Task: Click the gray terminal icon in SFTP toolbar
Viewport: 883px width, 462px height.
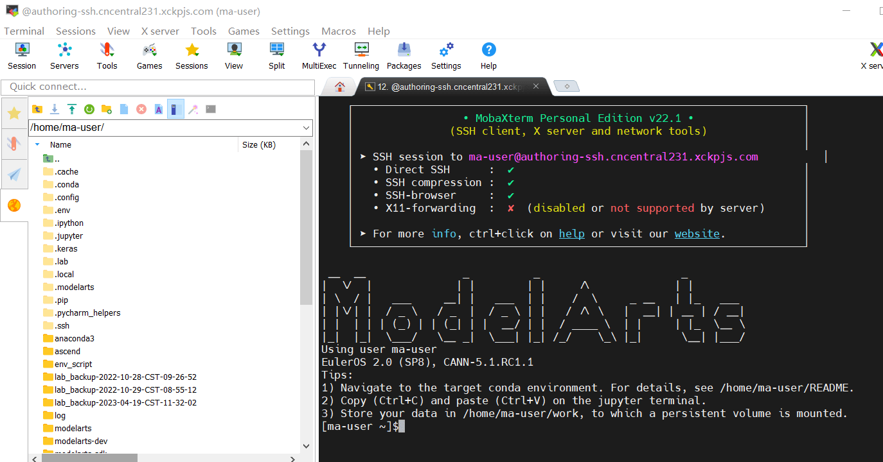Action: (211, 109)
